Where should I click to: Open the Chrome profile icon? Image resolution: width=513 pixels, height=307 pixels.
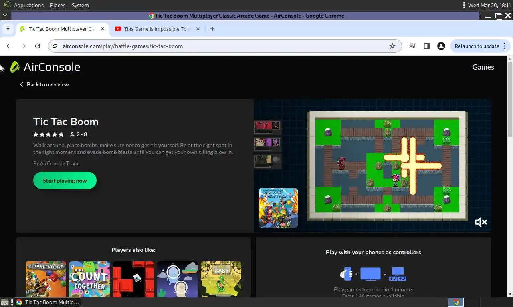pyautogui.click(x=441, y=46)
